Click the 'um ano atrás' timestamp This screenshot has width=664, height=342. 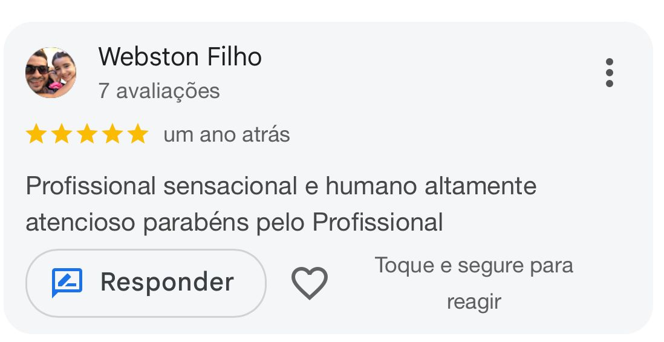pos(227,134)
